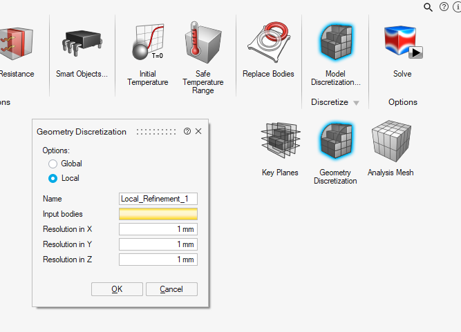Open Safe Temperature Range tool

(x=203, y=57)
